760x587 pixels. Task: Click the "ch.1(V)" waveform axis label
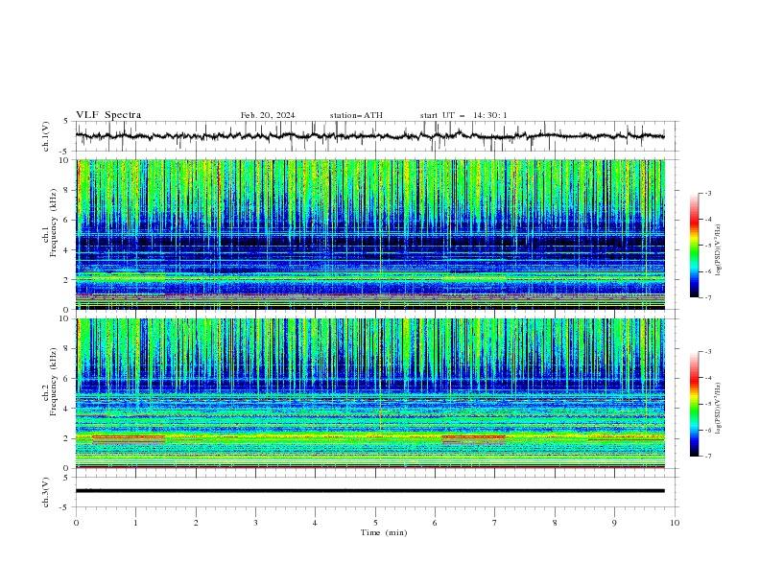[x=46, y=136]
